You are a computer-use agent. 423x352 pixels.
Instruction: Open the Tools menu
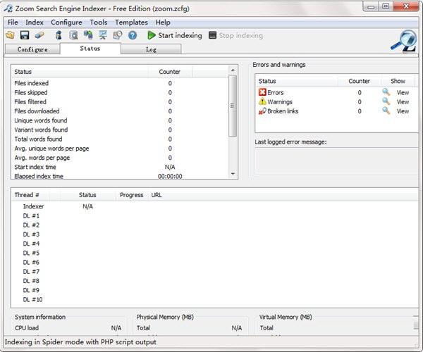[99, 23]
